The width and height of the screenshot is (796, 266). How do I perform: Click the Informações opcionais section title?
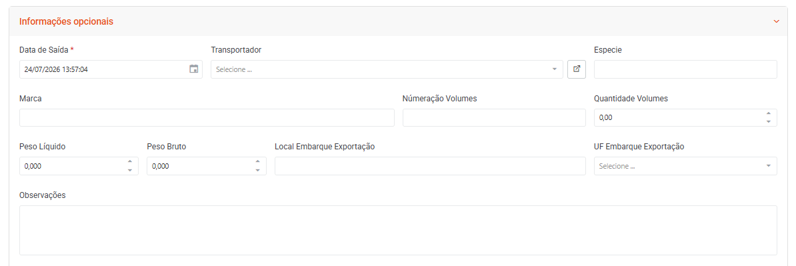click(x=66, y=21)
